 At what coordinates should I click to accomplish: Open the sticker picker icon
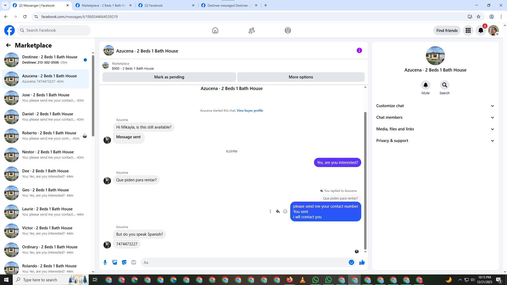(124, 262)
